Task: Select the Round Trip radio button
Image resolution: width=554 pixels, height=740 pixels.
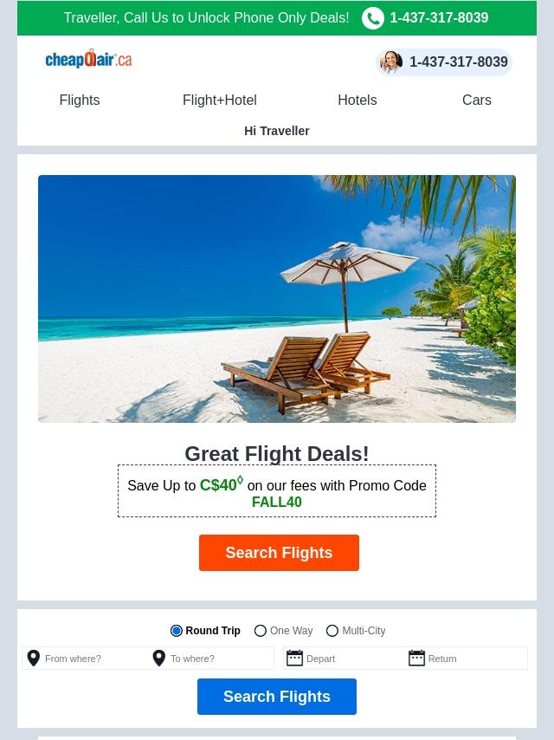Action: [x=177, y=631]
